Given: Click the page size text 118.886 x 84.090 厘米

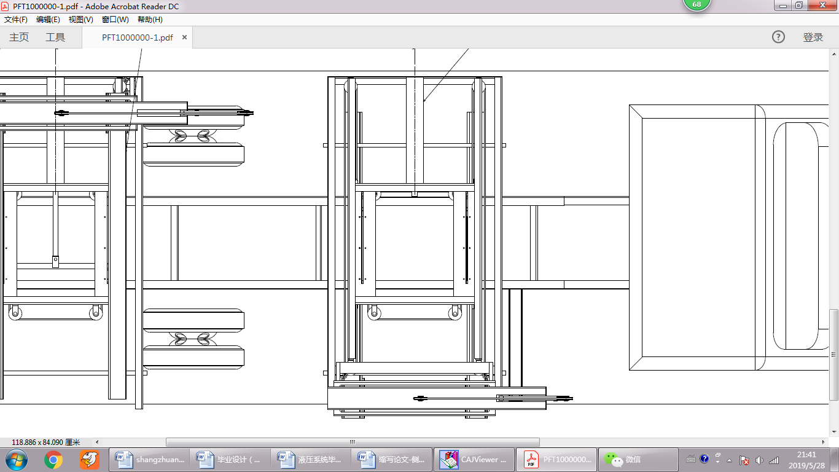Looking at the screenshot, I should [46, 442].
